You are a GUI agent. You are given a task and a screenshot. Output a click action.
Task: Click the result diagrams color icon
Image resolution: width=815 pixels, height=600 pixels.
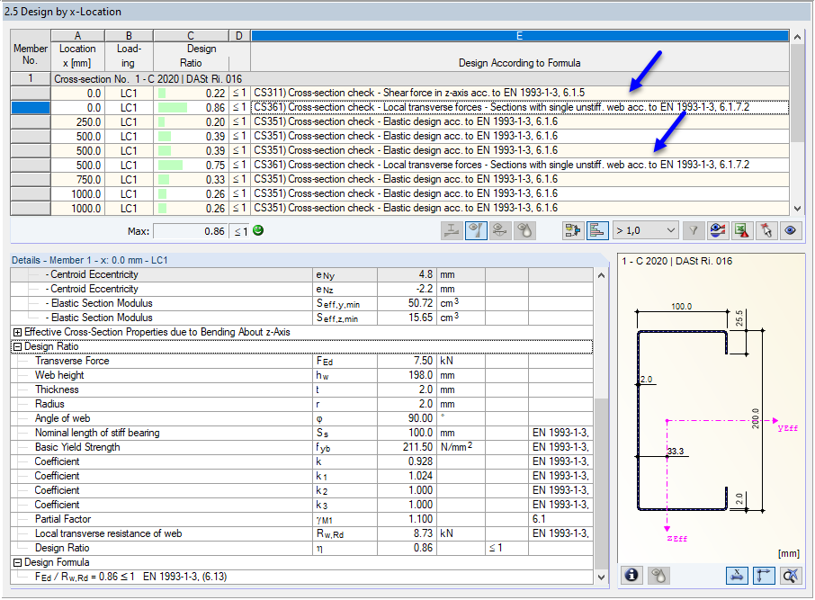point(717,230)
